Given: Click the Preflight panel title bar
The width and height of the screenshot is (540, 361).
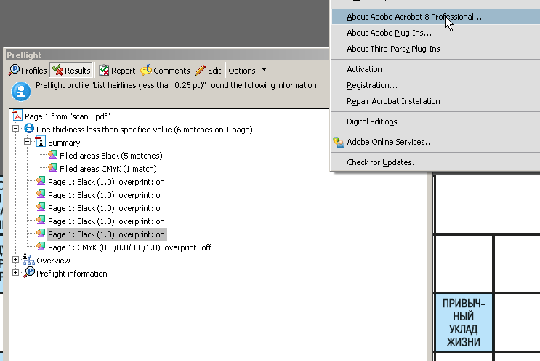Looking at the screenshot, I should point(167,55).
